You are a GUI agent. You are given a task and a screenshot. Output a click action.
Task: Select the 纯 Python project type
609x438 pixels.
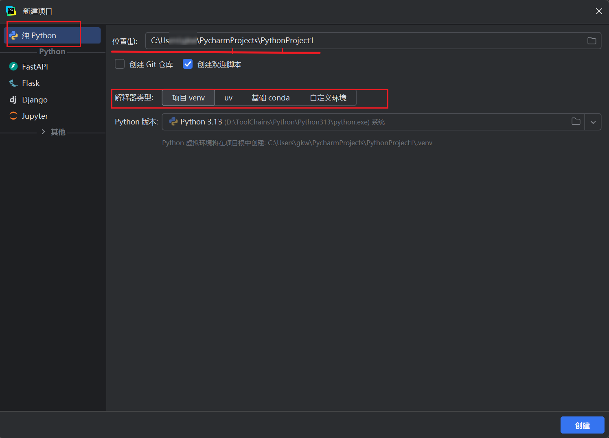tap(52, 35)
